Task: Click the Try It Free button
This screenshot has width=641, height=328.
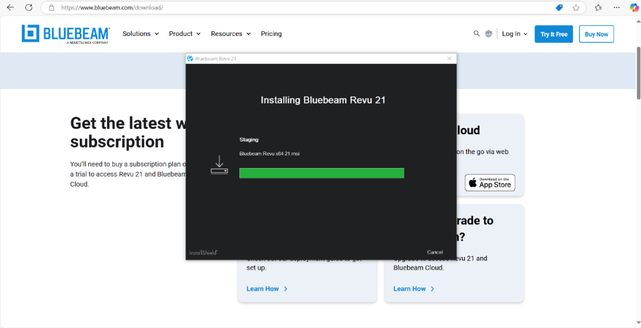Action: click(x=553, y=34)
